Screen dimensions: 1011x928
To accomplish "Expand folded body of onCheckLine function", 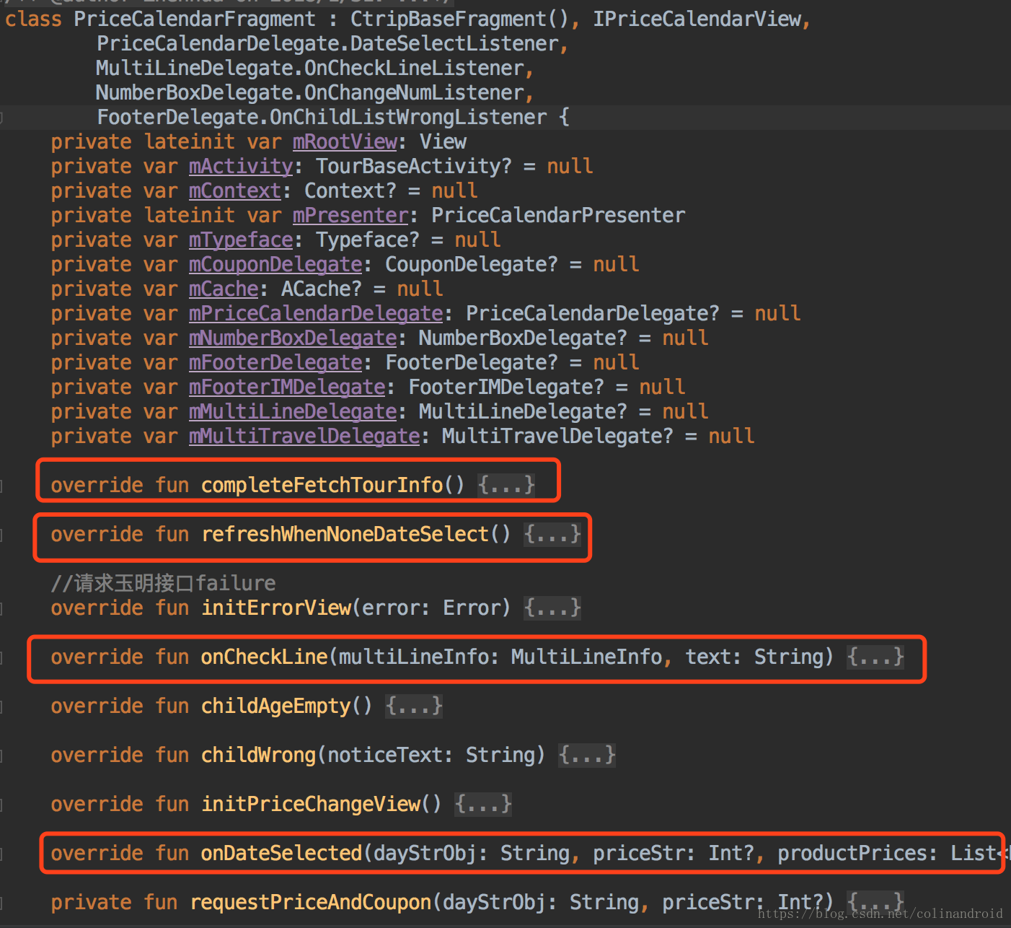I will [x=875, y=657].
